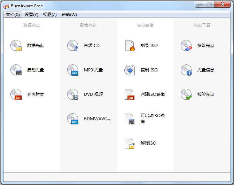
Task: Click the 数据光盘 disc icon
Action: point(16,46)
